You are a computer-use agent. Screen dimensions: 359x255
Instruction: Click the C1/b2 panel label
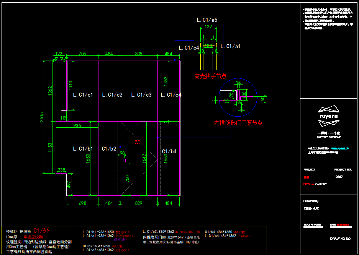click(x=109, y=148)
